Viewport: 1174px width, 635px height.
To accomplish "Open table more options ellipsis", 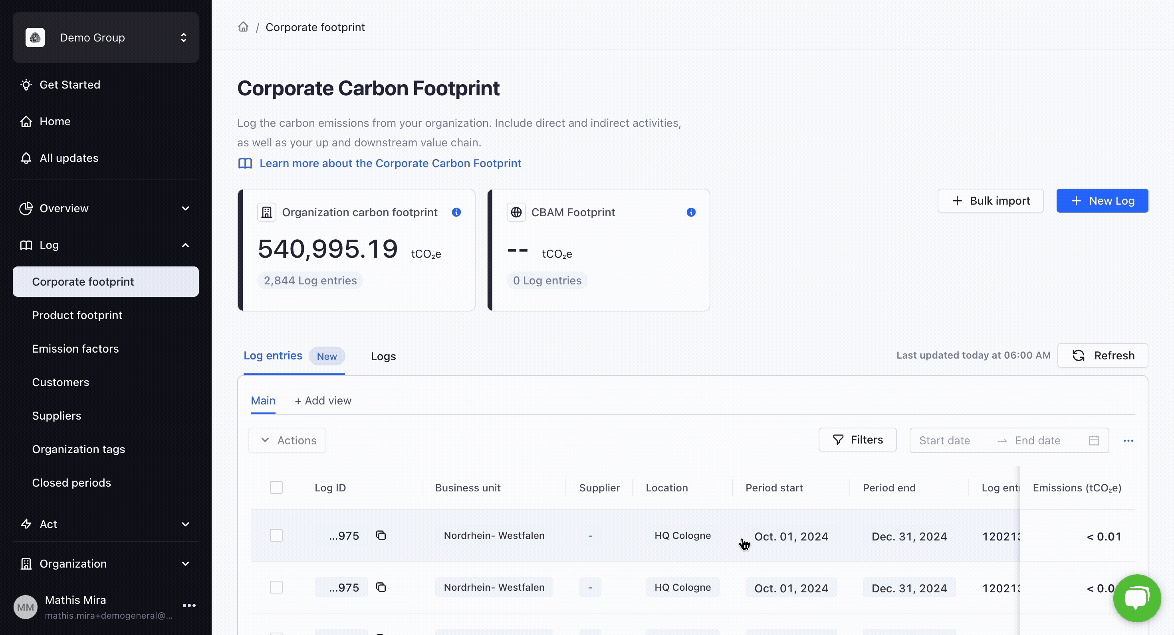I will (x=1128, y=441).
